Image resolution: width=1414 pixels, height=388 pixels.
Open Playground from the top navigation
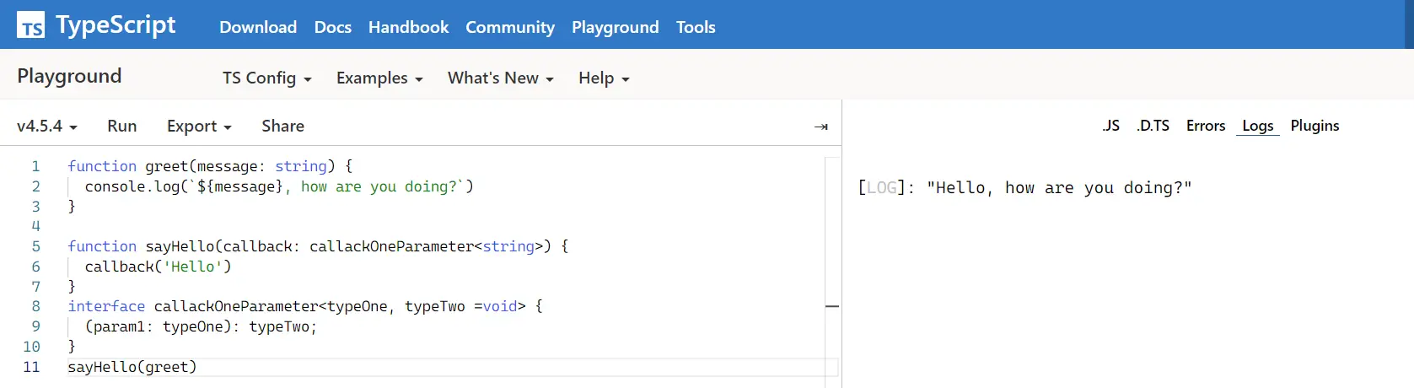[616, 27]
